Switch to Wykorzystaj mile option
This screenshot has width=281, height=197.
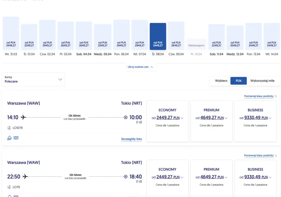pyautogui.click(x=262, y=81)
